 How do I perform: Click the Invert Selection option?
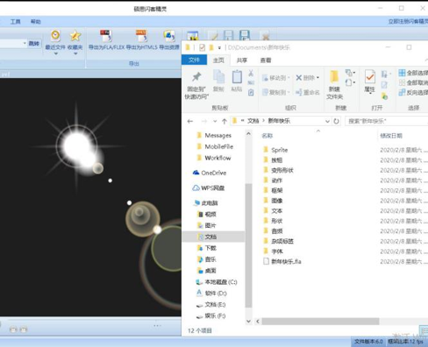[413, 93]
